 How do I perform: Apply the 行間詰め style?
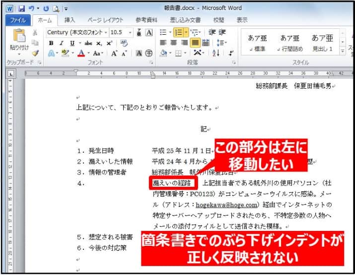(290, 43)
